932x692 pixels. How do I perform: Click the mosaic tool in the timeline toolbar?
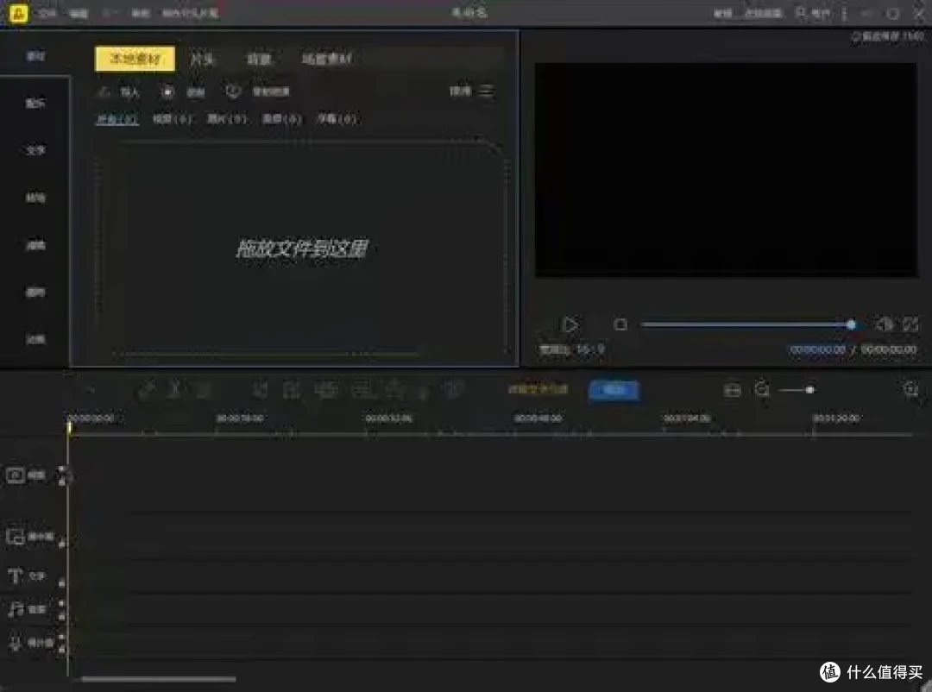[x=325, y=390]
